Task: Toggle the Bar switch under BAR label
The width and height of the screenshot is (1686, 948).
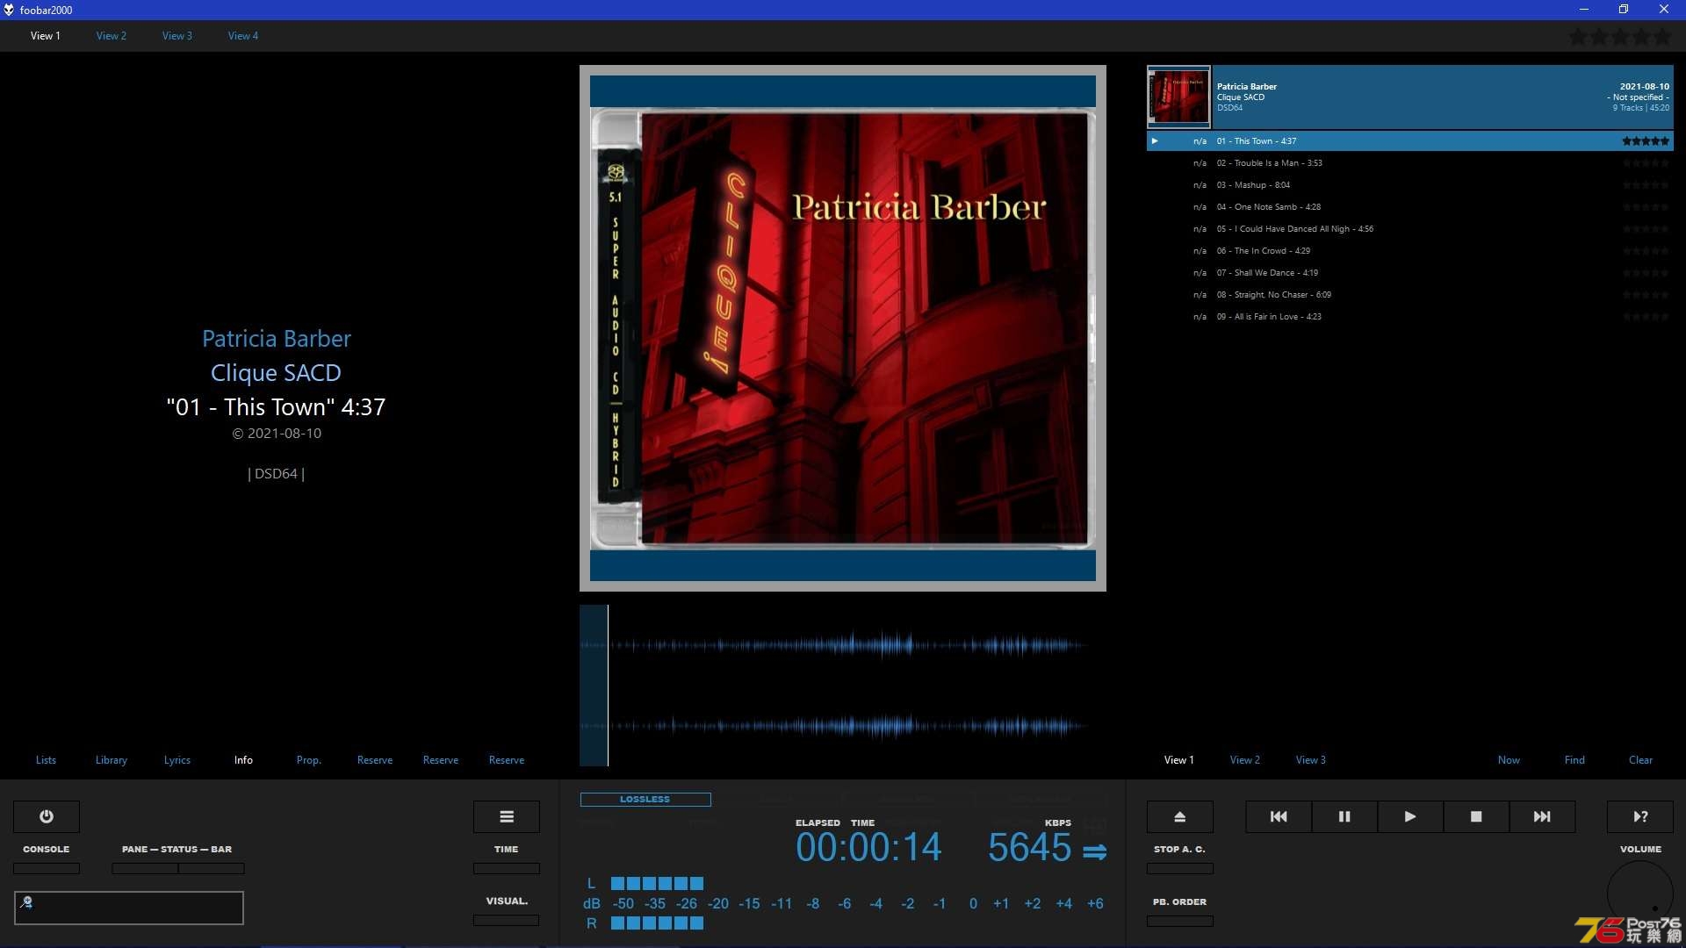Action: 212,868
